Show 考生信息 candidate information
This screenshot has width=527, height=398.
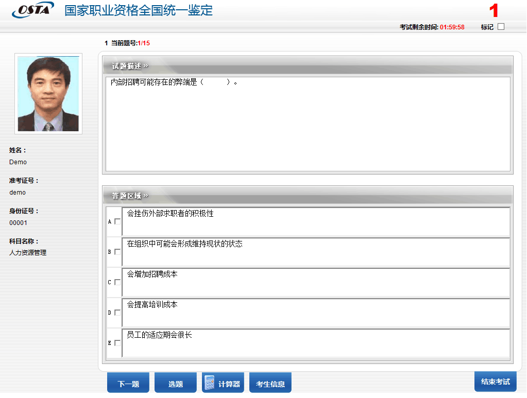[x=270, y=384]
